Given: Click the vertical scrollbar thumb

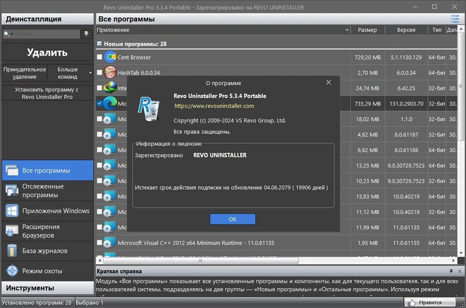Looking at the screenshot, I should pyautogui.click(x=461, y=86).
